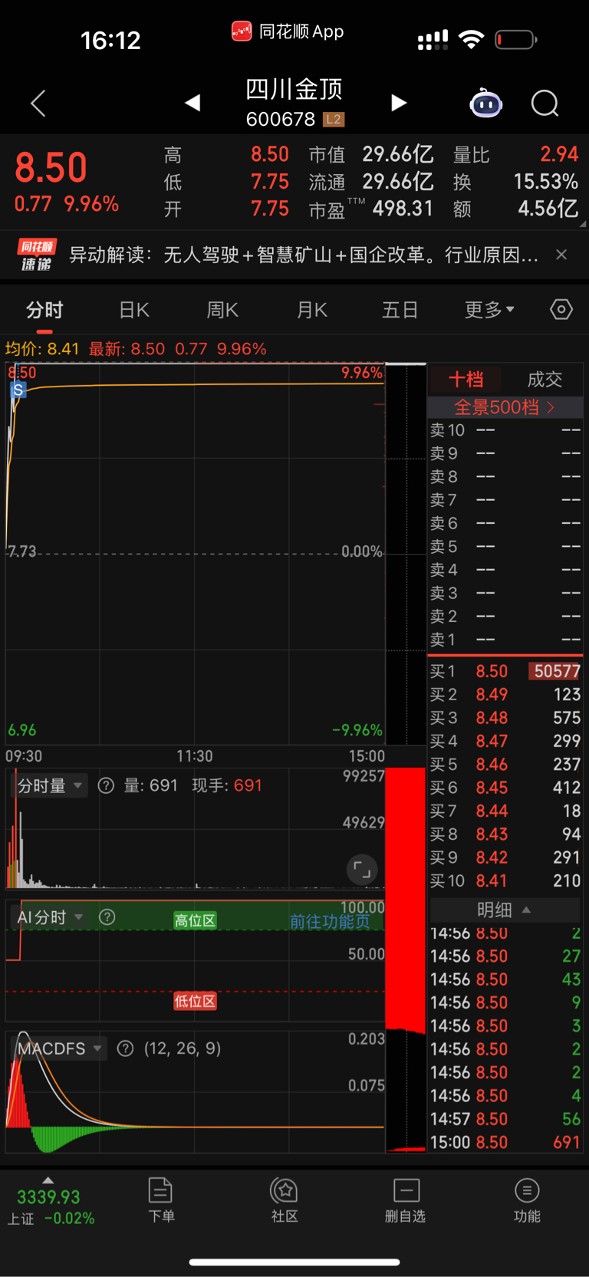The image size is (589, 1277).
Task: Collapse the 明细 trade details
Action: click(x=504, y=910)
